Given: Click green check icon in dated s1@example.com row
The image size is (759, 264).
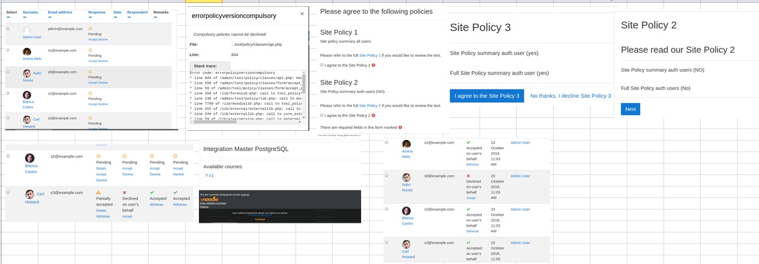Looking at the screenshot, I should click(468, 142).
